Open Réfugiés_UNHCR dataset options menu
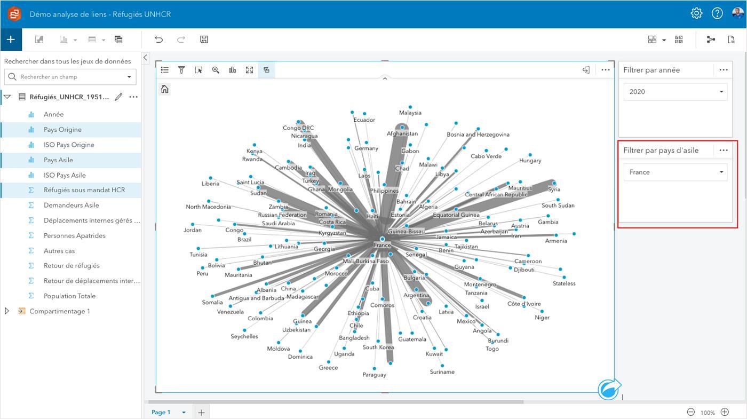The width and height of the screenshot is (747, 419). point(133,97)
